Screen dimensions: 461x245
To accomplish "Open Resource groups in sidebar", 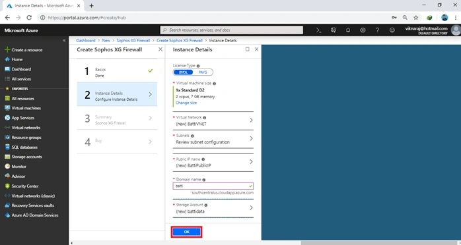I will click(x=23, y=138).
